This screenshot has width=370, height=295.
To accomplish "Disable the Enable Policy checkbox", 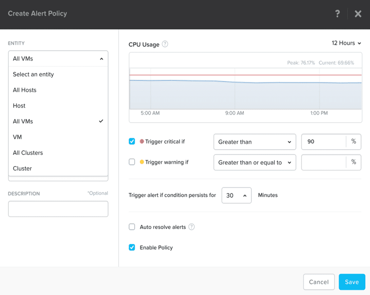I will pyautogui.click(x=132, y=247).
